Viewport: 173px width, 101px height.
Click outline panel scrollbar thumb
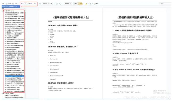(25, 15)
